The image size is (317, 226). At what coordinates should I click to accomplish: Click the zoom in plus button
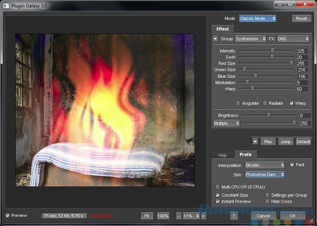point(203,216)
